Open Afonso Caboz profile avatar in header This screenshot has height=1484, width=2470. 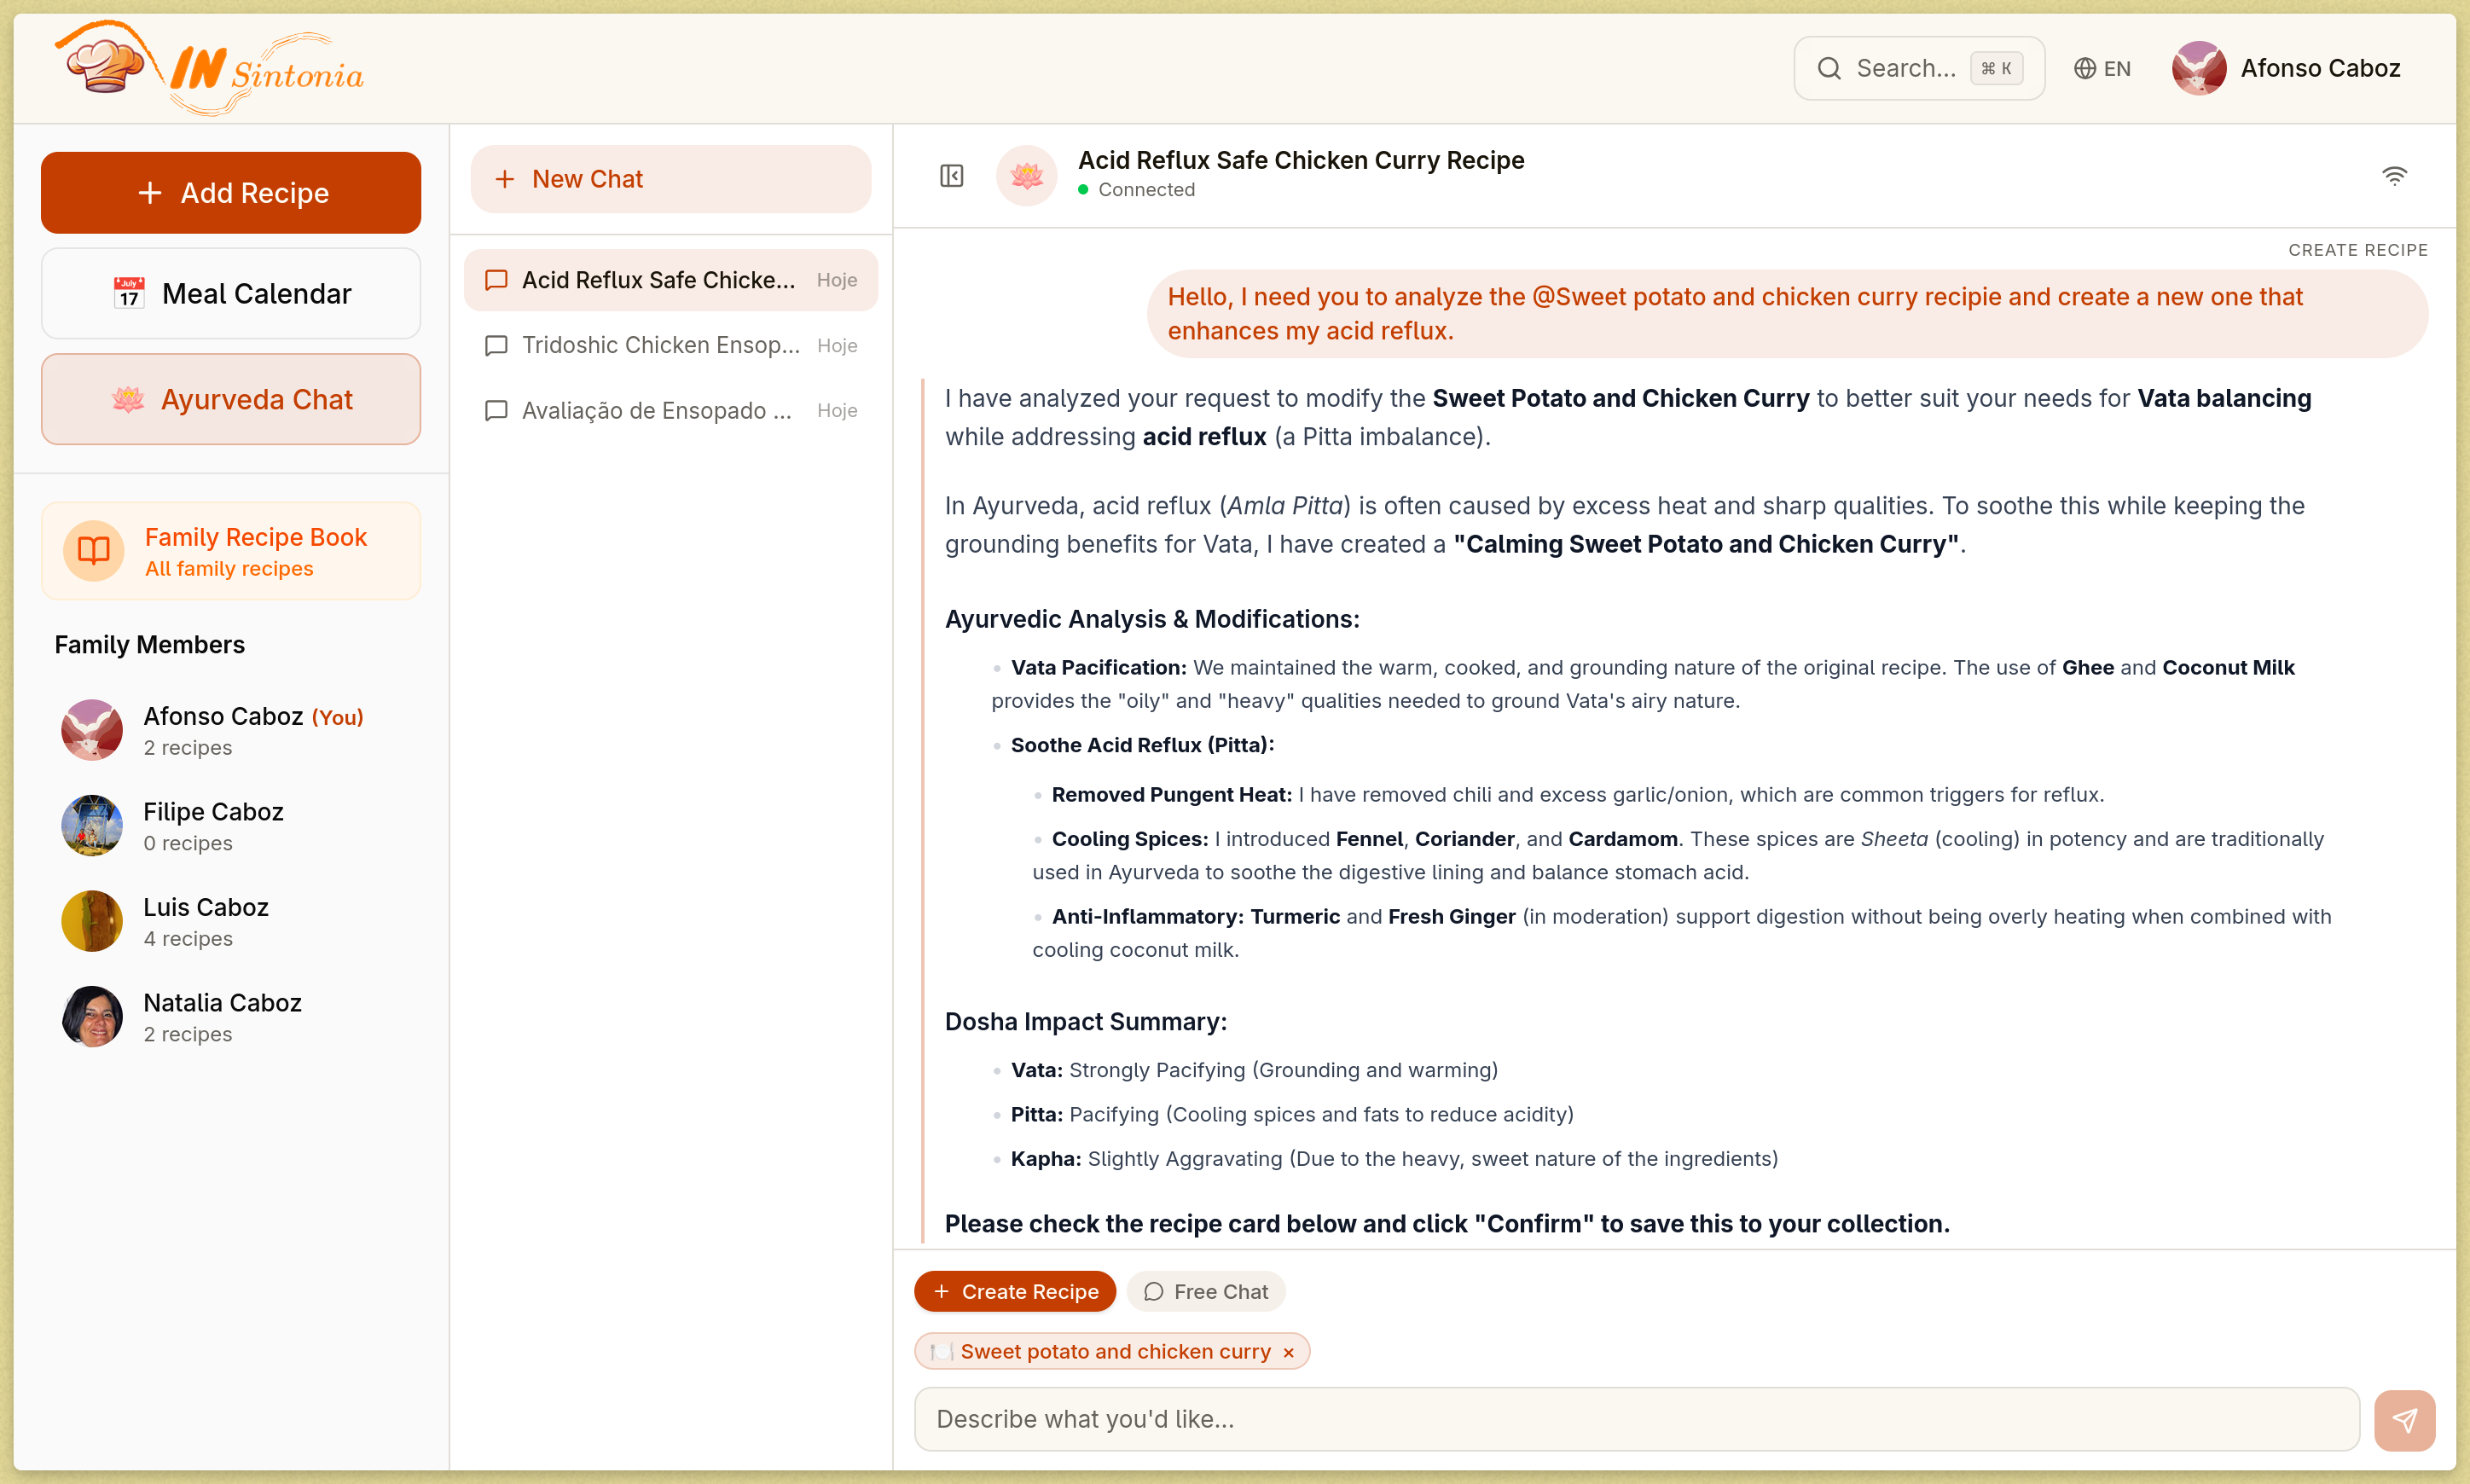2198,68
